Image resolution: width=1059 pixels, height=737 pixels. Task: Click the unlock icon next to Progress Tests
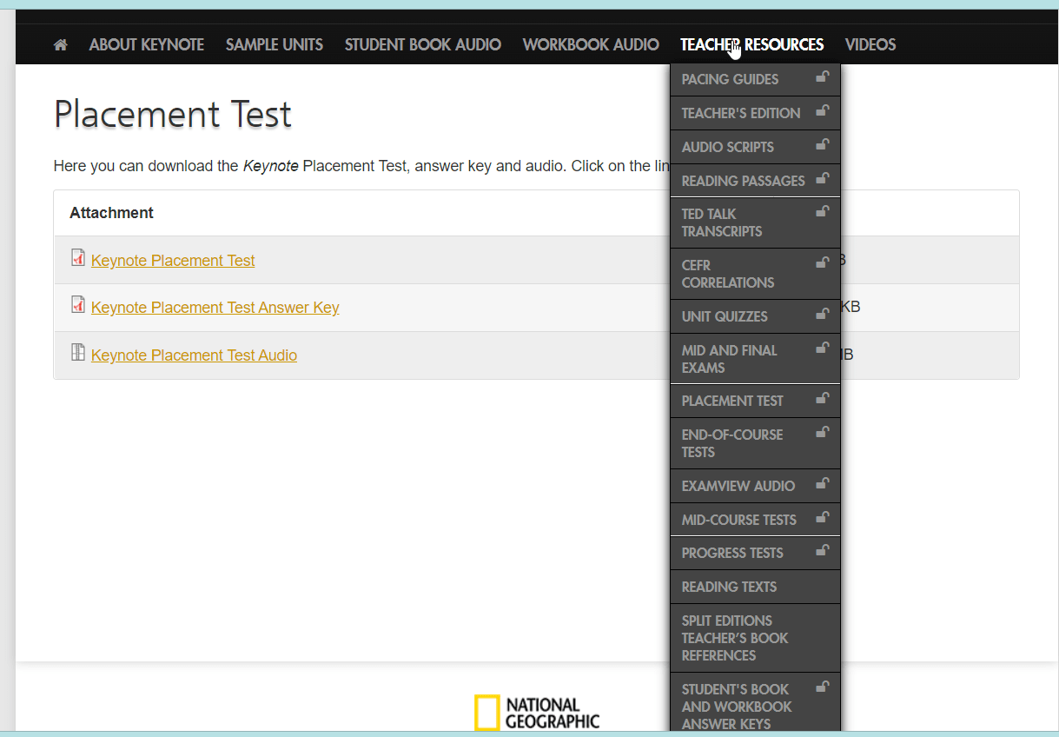tap(822, 551)
